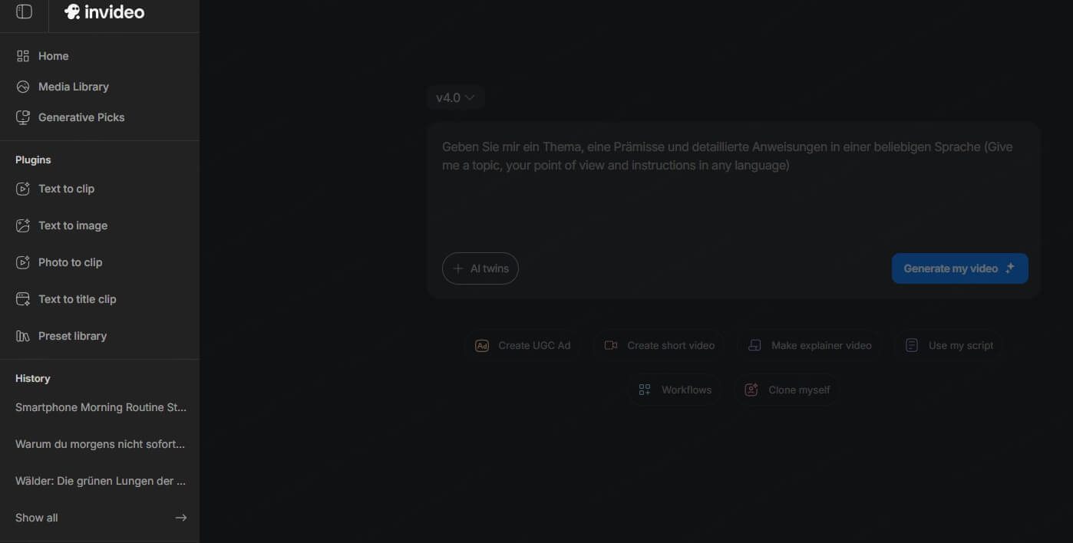Open the AI twins selector

tap(480, 268)
